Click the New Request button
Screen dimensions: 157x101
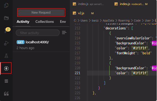[41, 12]
